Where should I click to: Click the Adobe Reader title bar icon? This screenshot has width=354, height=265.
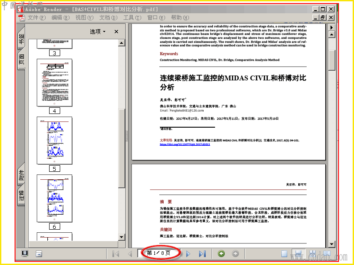21,9
